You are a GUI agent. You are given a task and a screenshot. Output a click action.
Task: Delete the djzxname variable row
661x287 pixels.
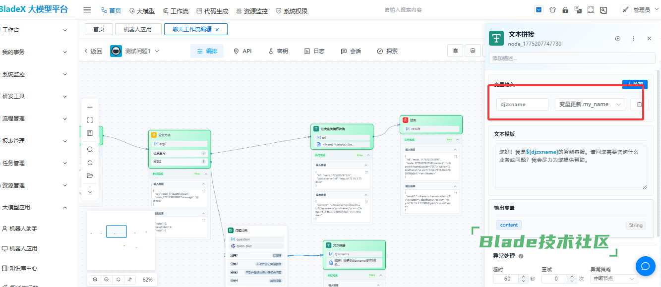point(639,104)
